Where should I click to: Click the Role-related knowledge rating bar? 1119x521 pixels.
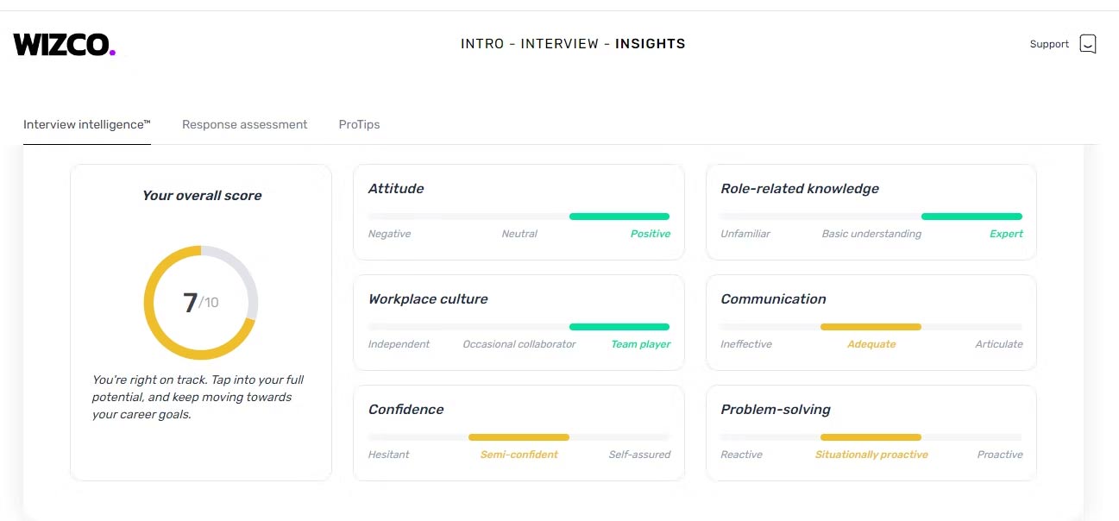[x=871, y=217]
